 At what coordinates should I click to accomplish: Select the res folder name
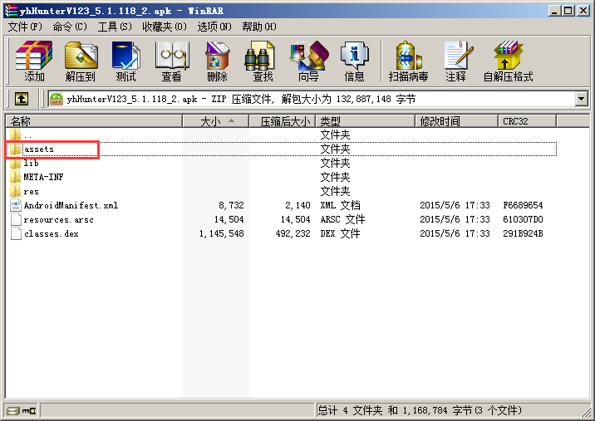pyautogui.click(x=31, y=192)
